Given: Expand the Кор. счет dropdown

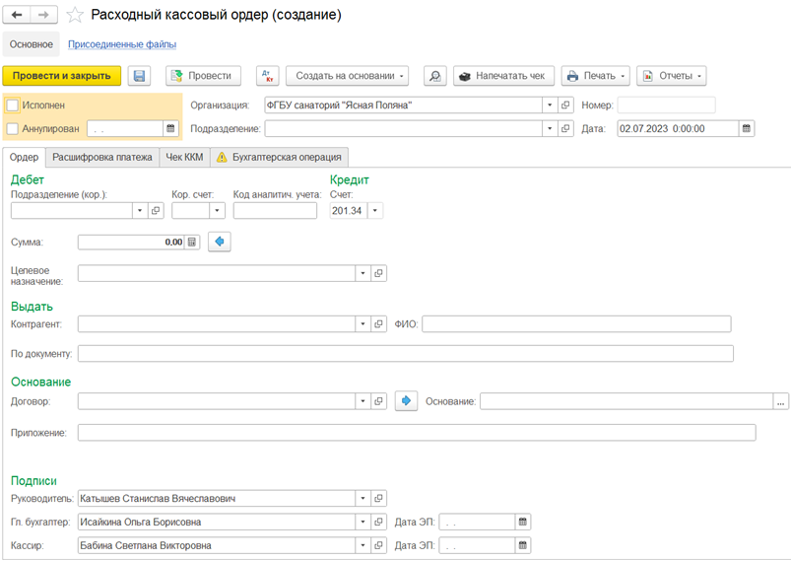Looking at the screenshot, I should pyautogui.click(x=218, y=211).
